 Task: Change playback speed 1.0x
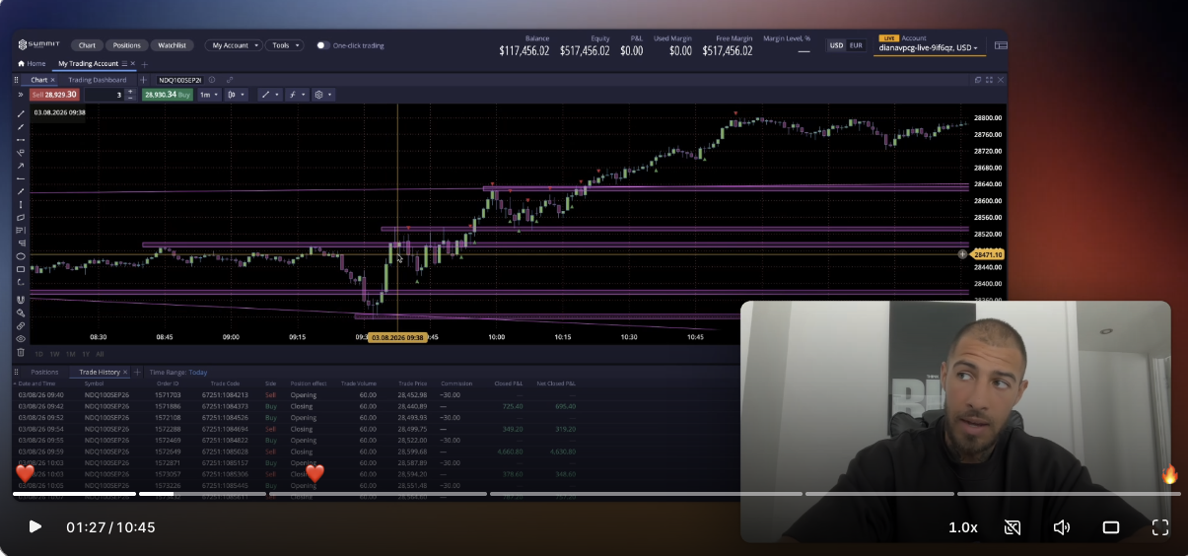click(x=963, y=527)
